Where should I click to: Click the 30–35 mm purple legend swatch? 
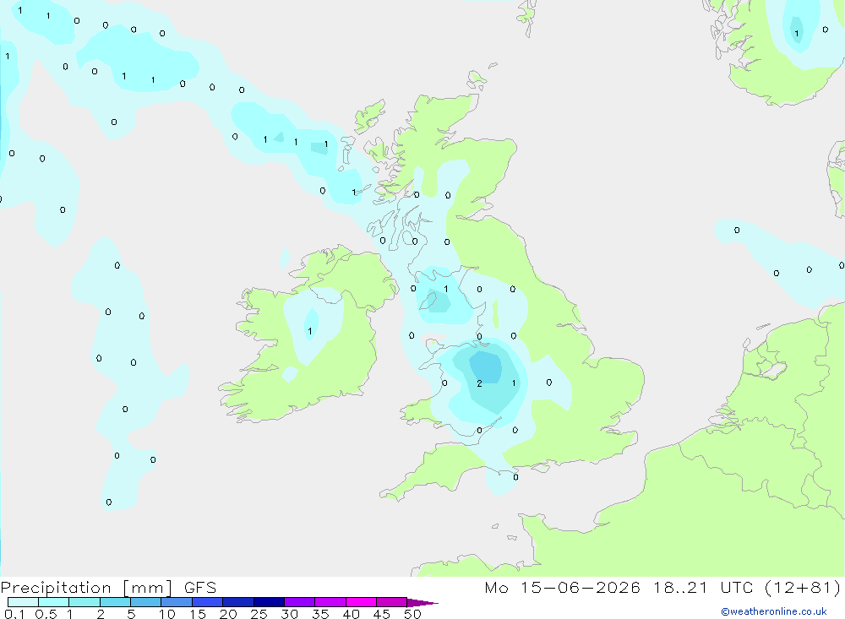pos(300,602)
